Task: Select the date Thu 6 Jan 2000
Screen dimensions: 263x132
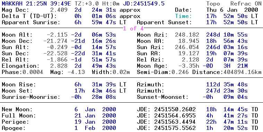Action: tap(232, 10)
